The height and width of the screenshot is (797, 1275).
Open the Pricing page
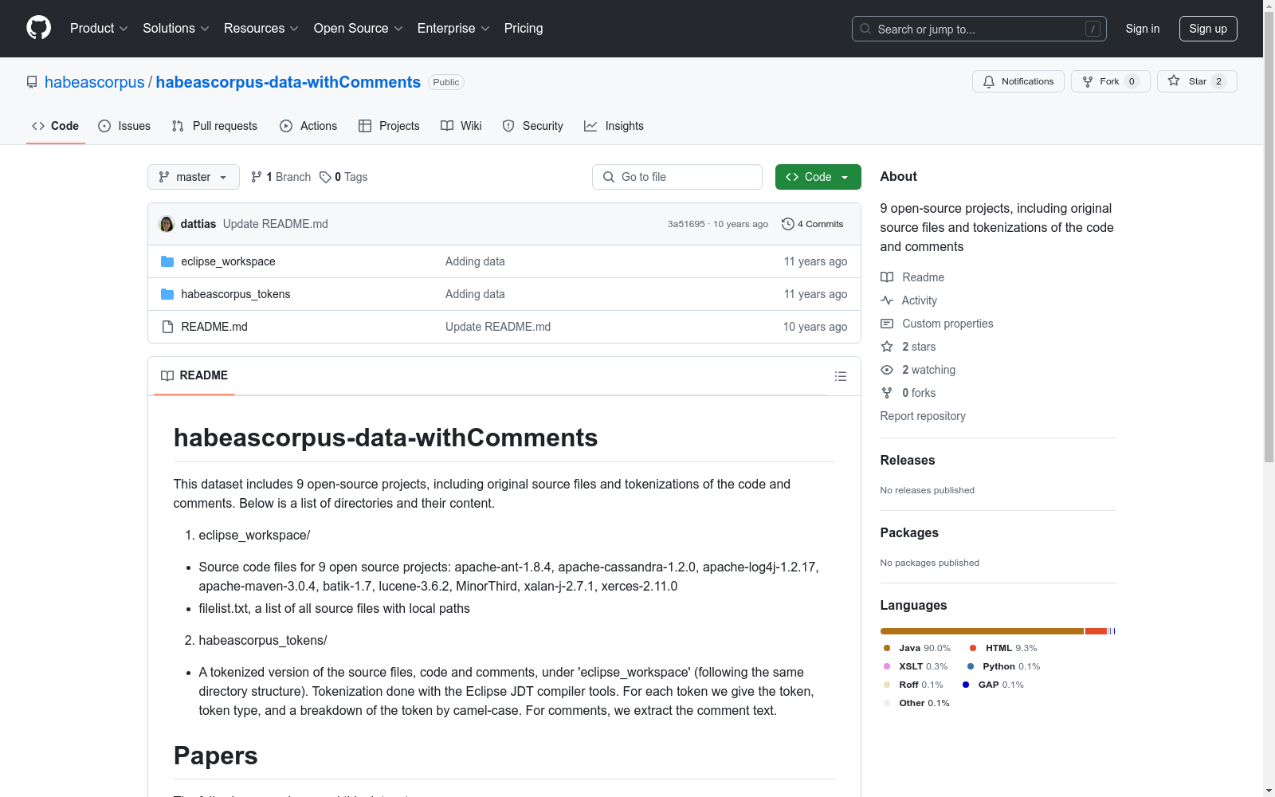pos(524,28)
